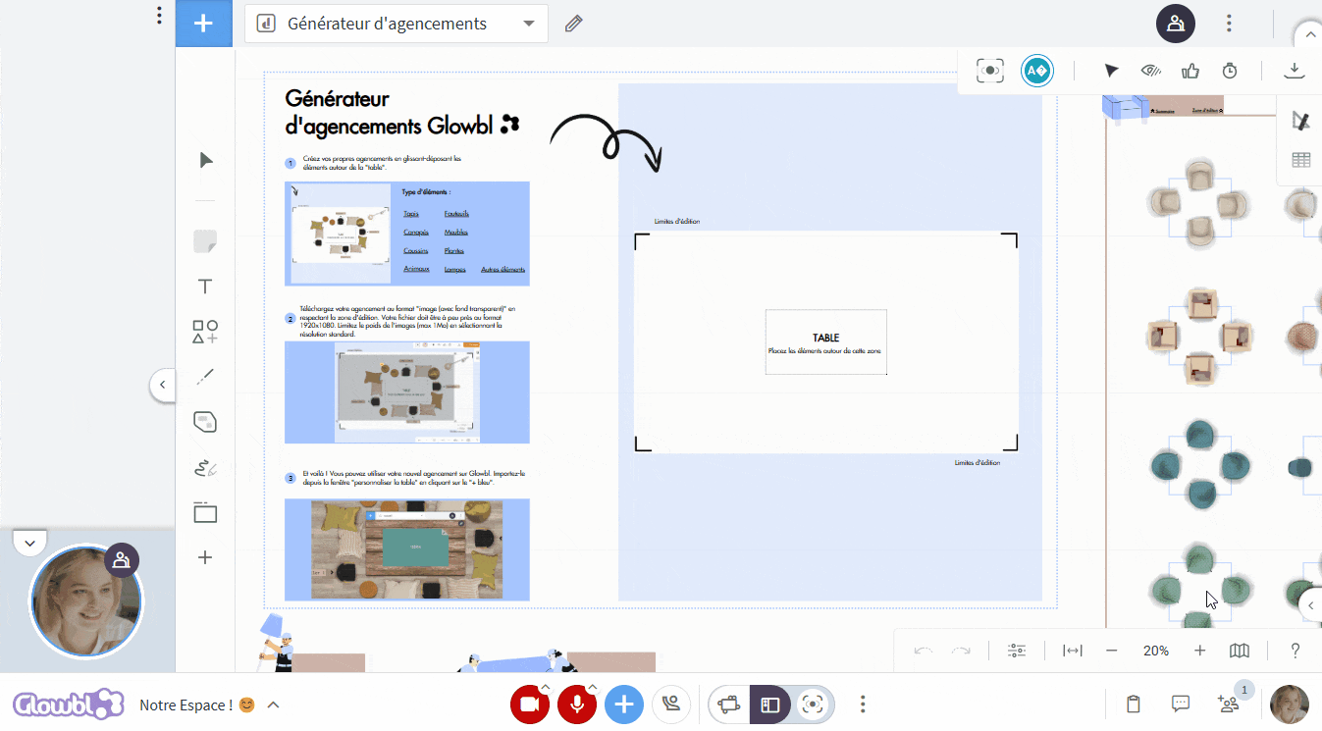Open the three-dot menu in top bar

1229,24
